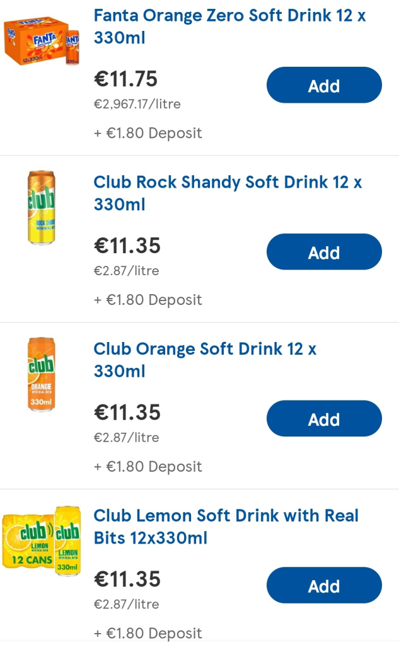The width and height of the screenshot is (399, 645).
Task: Open the Club Lemon with Real Bits page
Action: pos(226,527)
